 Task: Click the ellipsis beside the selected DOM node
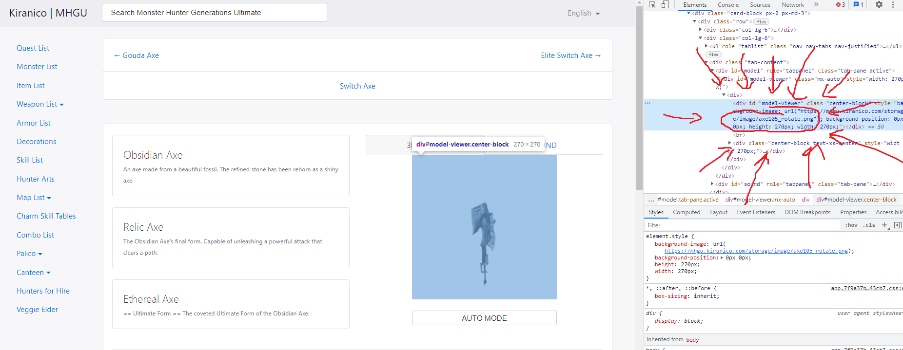tap(648, 103)
